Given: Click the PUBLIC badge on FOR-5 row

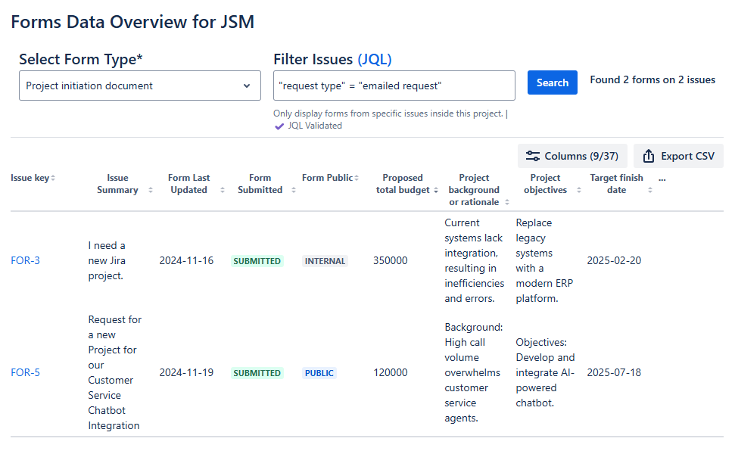Looking at the screenshot, I should click(x=320, y=372).
